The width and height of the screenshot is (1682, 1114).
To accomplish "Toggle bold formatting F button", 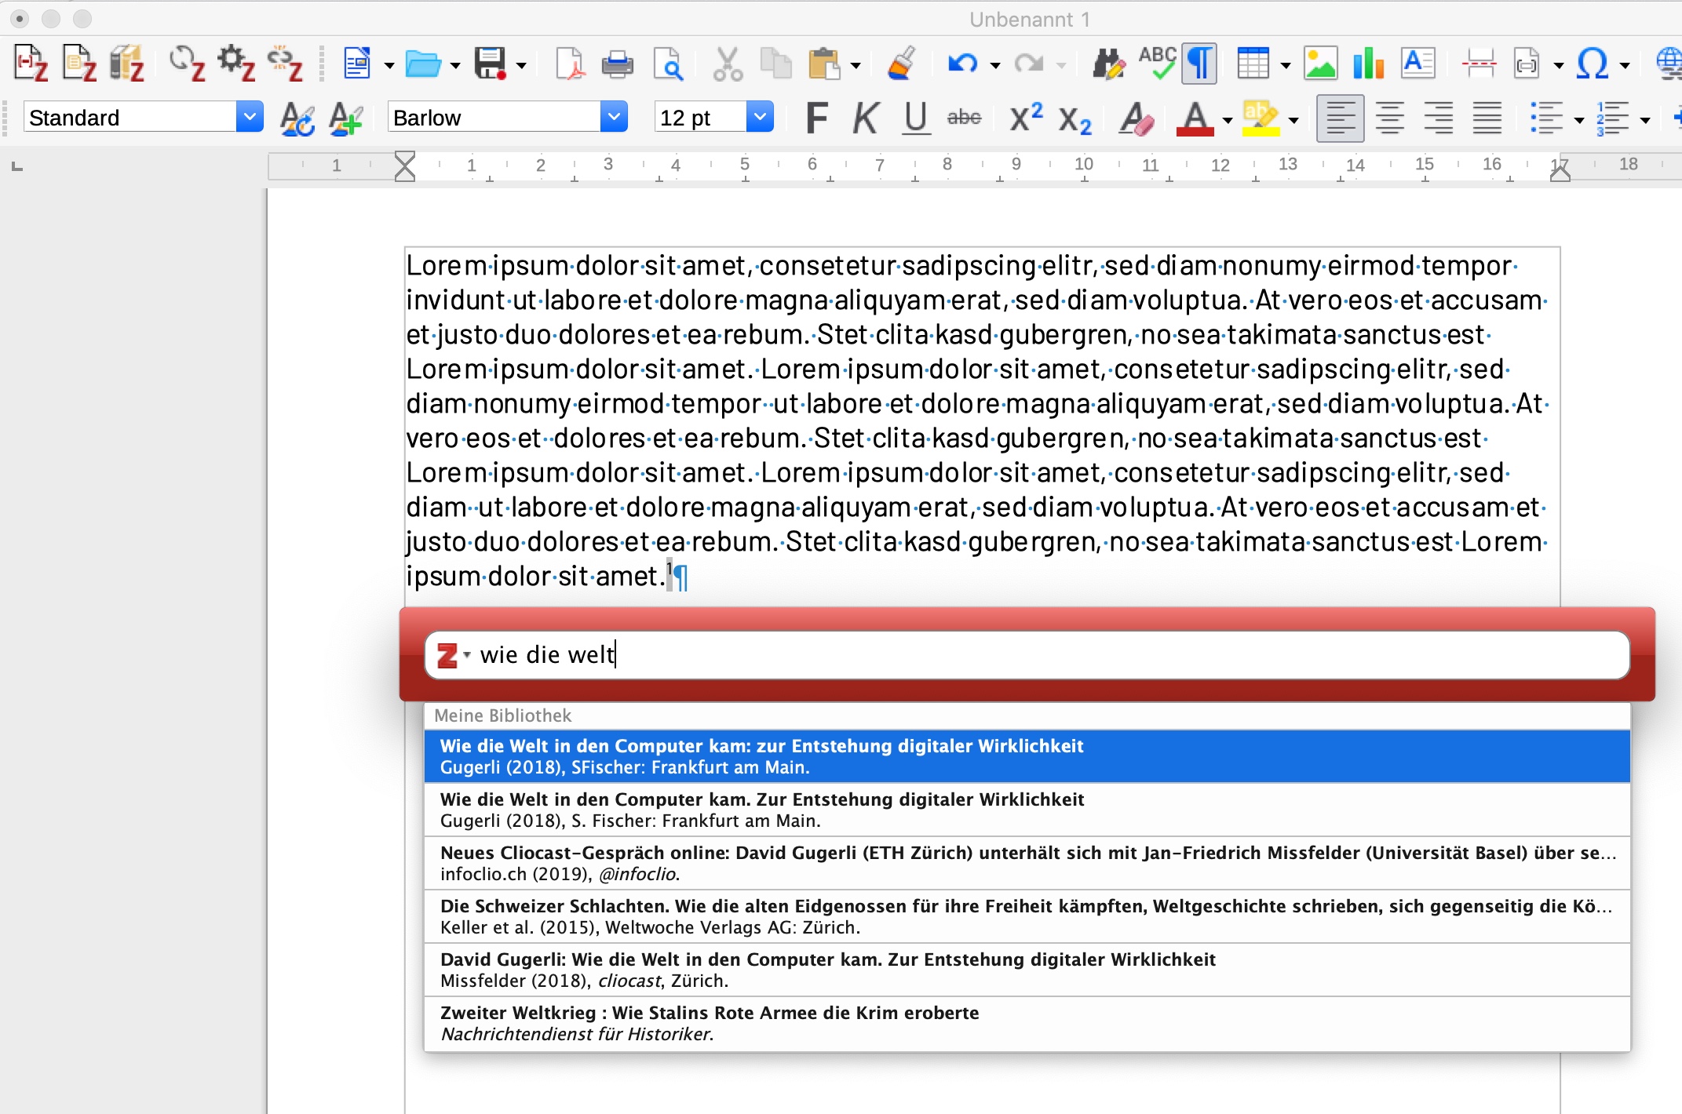I will coord(816,118).
